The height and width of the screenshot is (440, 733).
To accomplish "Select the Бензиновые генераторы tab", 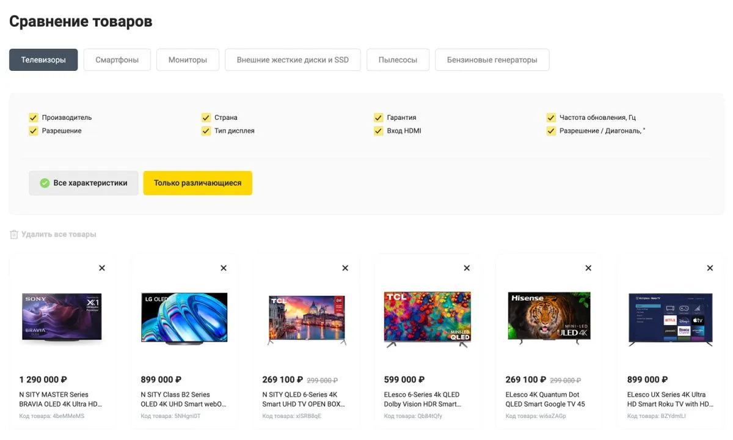I will click(x=492, y=60).
